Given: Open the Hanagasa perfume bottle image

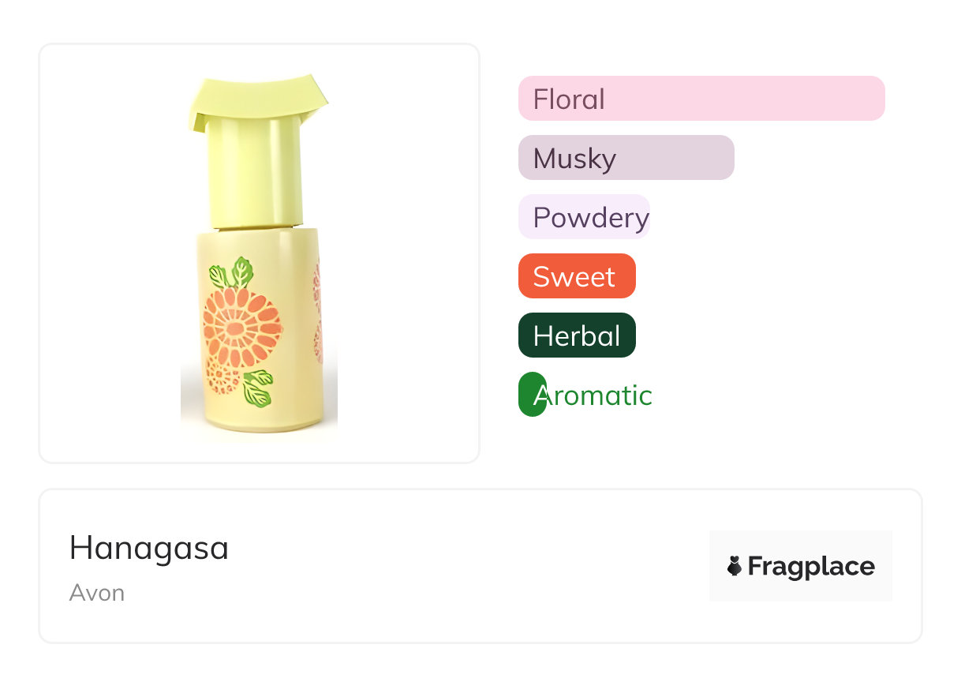Looking at the screenshot, I should pyautogui.click(x=259, y=253).
